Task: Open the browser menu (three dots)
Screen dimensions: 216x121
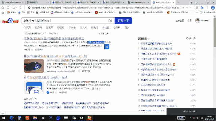Action: (207, 8)
